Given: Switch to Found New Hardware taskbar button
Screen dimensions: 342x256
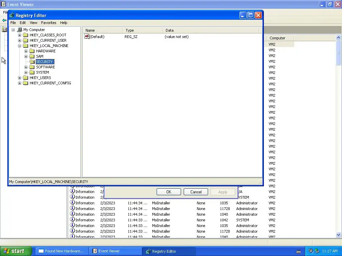Looking at the screenshot, I should point(62,251).
